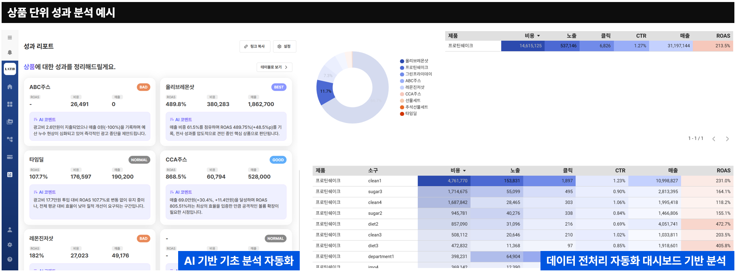Open the dashboard grid icon in sidebar
Viewport: 736px width, 272px height.
(x=10, y=104)
